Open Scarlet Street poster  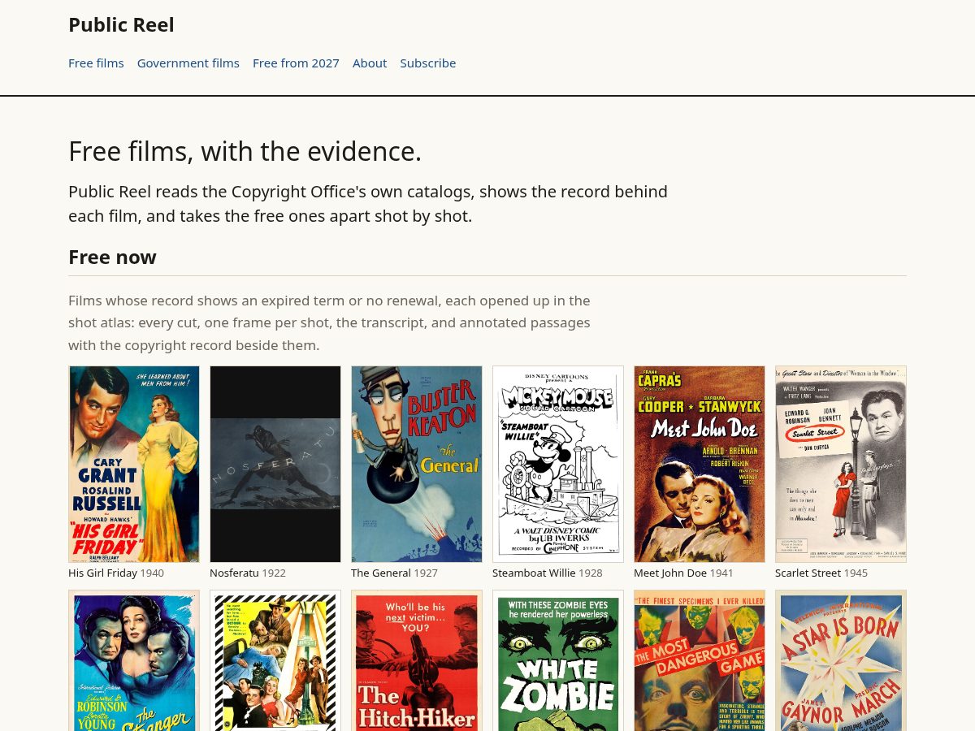click(841, 464)
